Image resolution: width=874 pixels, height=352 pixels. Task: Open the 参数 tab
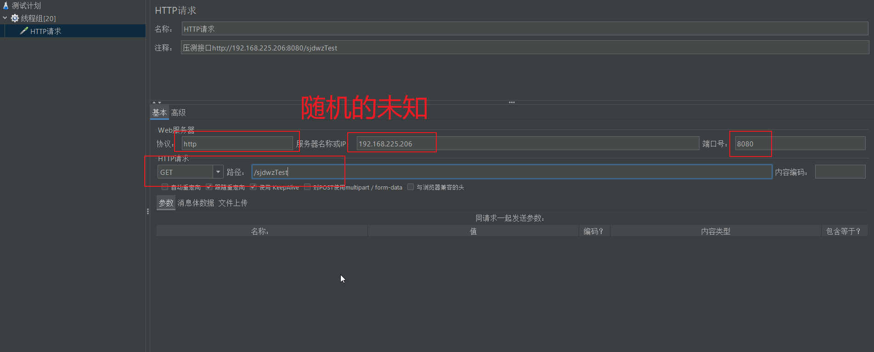pyautogui.click(x=166, y=203)
